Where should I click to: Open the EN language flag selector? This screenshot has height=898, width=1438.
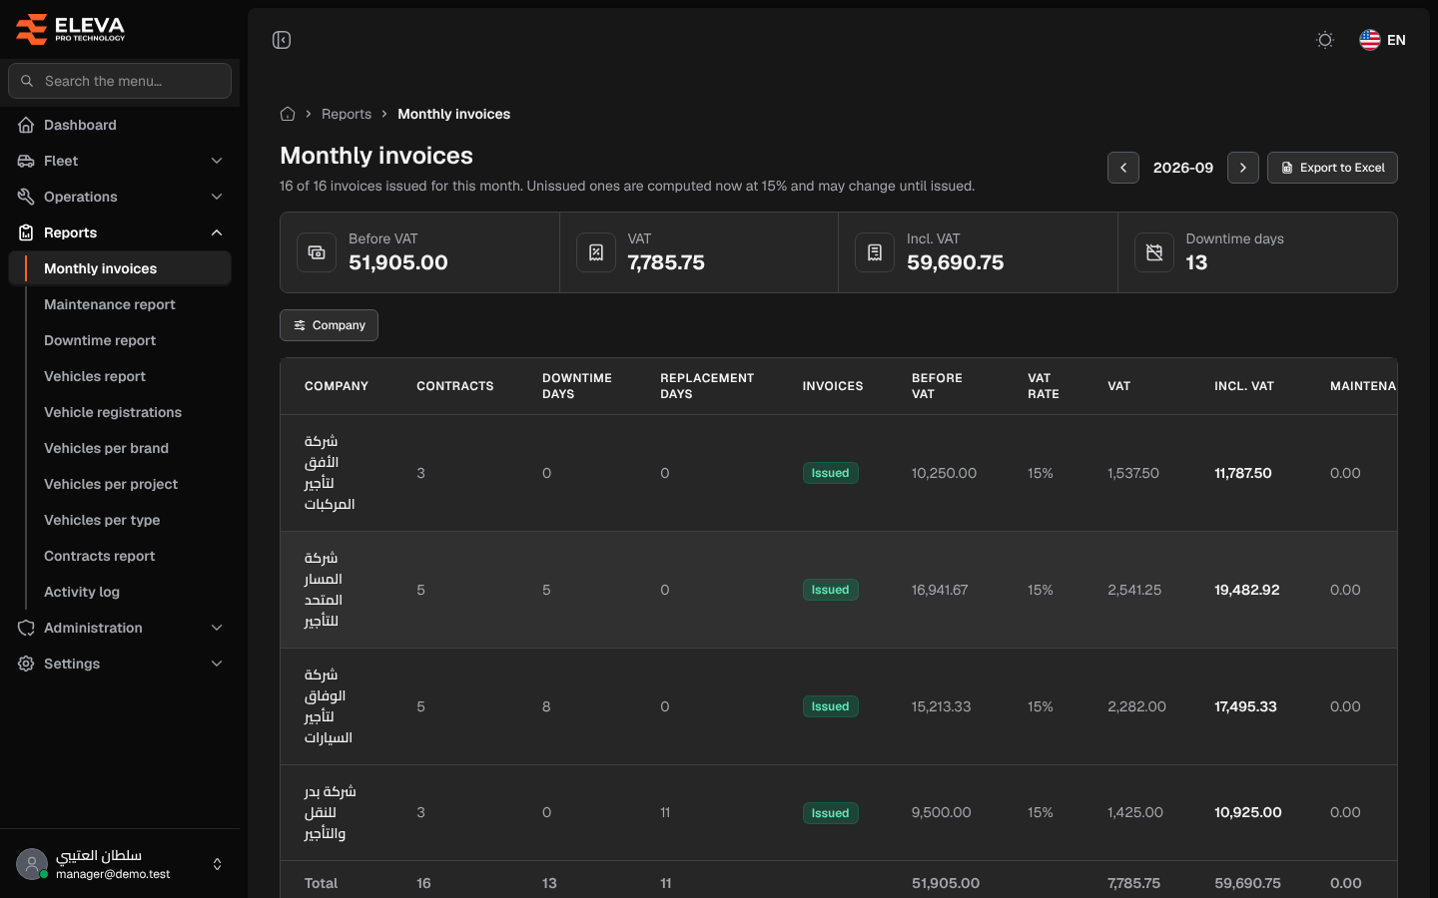click(1382, 40)
